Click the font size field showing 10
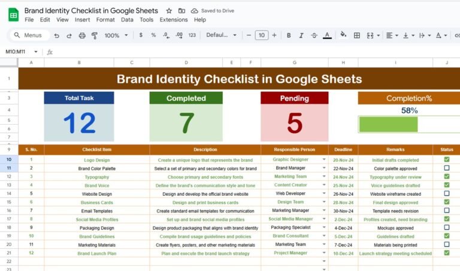 [262, 35]
